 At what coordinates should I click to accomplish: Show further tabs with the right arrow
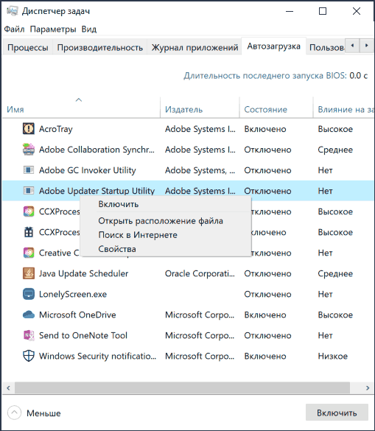(x=366, y=46)
